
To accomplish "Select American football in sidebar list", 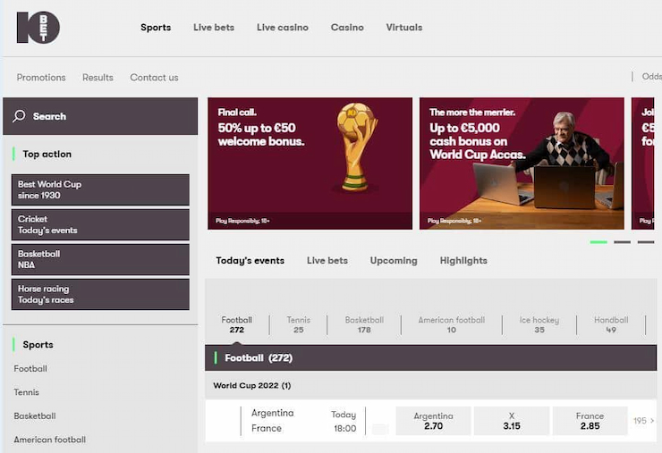I will 50,440.
